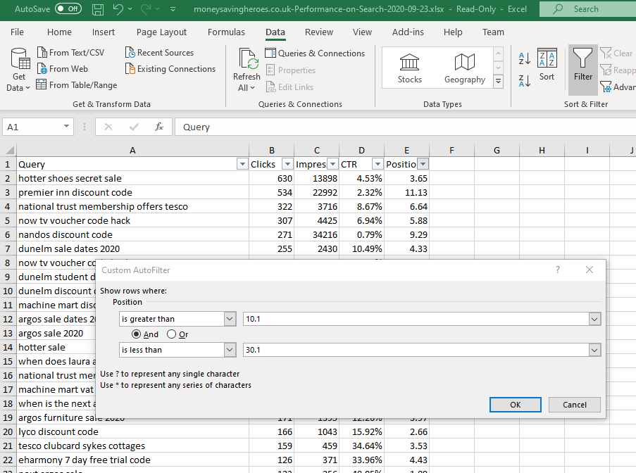Click the Save icon in title bar
This screenshot has height=473, width=636.
(x=98, y=9)
